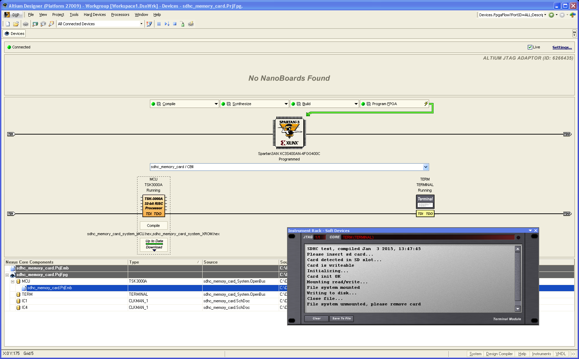Click the System status bar panel button
Screen dimensions: 579x359
pyautogui.click(x=475, y=354)
